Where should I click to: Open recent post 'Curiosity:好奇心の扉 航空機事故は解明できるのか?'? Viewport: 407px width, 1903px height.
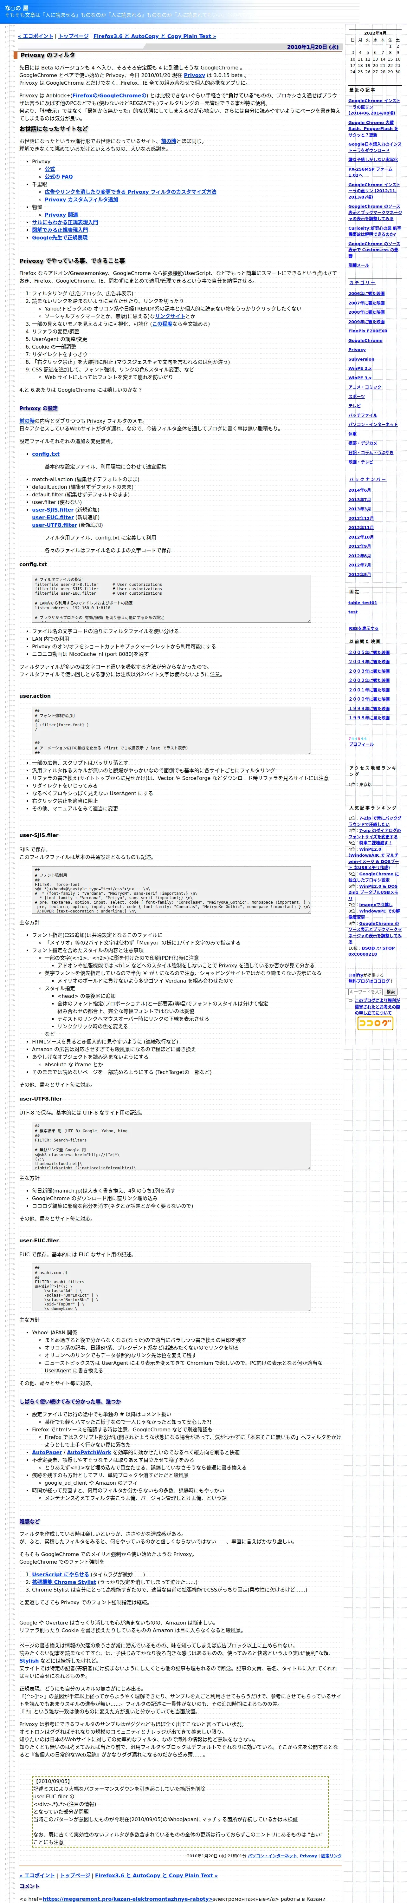pyautogui.click(x=375, y=231)
